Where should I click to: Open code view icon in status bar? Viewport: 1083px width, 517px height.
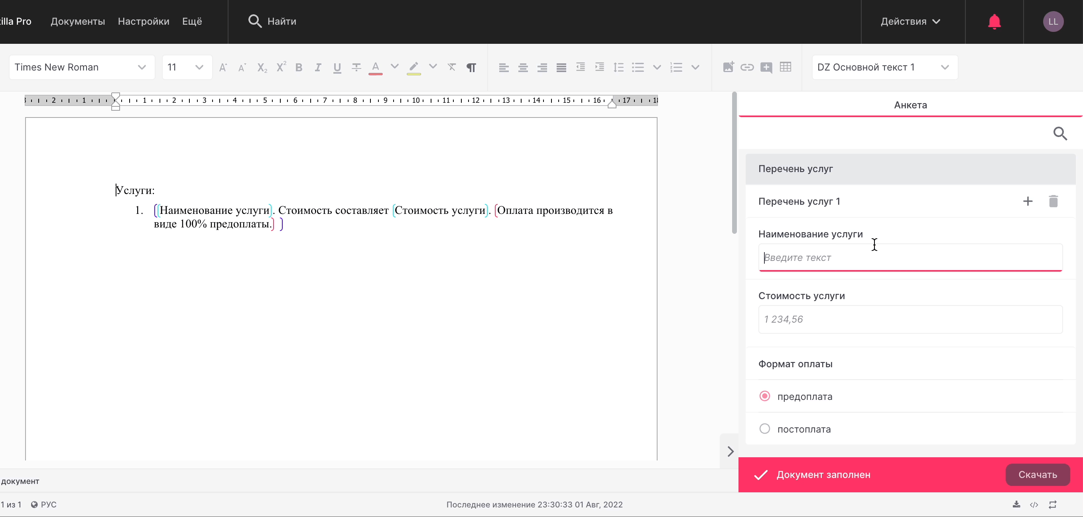click(1034, 504)
